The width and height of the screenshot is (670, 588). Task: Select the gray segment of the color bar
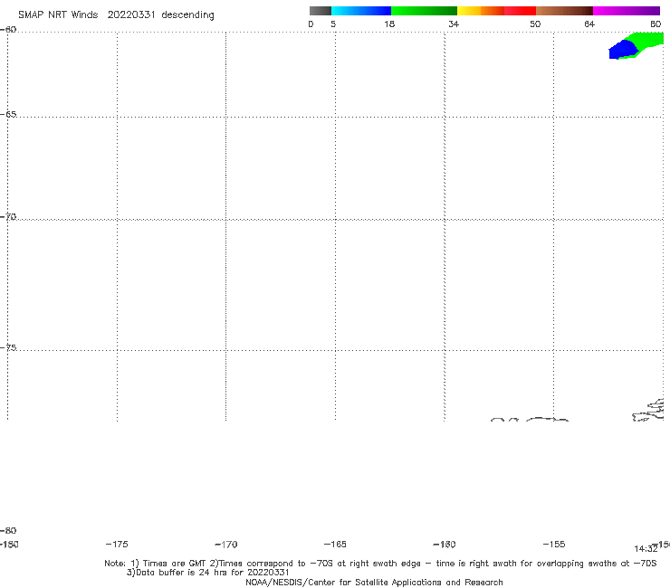(x=320, y=11)
